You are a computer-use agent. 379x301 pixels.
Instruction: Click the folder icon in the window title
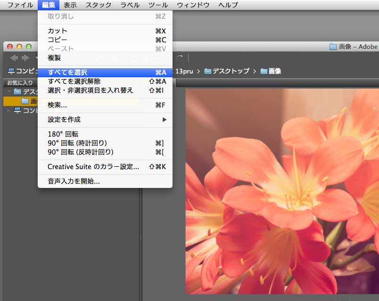tap(333, 47)
